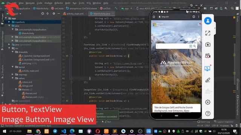This screenshot has height=135, width=241.
Task: Click the Search Everywhere magnifier icon
Action: pyautogui.click(x=232, y=8)
